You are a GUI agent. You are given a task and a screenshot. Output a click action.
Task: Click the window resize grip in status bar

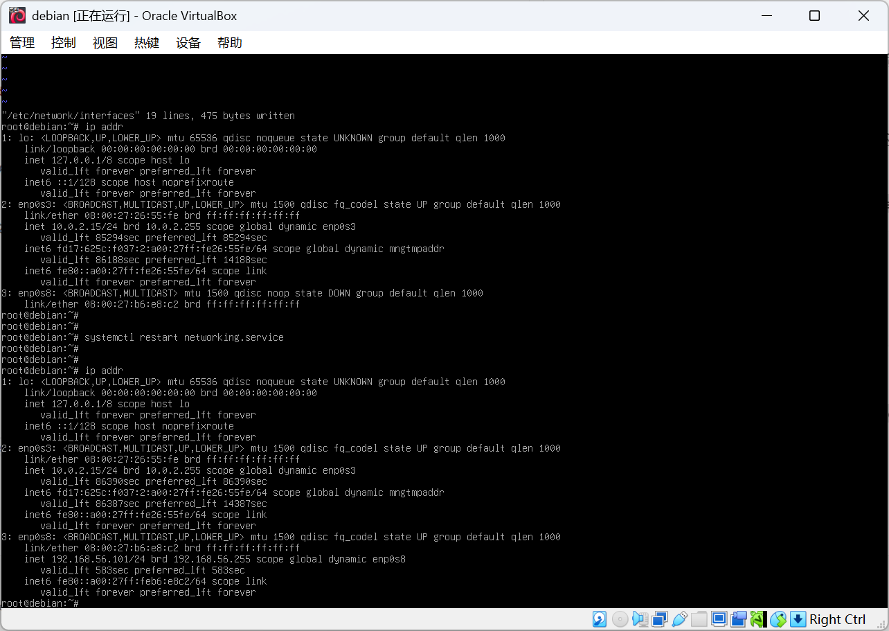(881, 623)
